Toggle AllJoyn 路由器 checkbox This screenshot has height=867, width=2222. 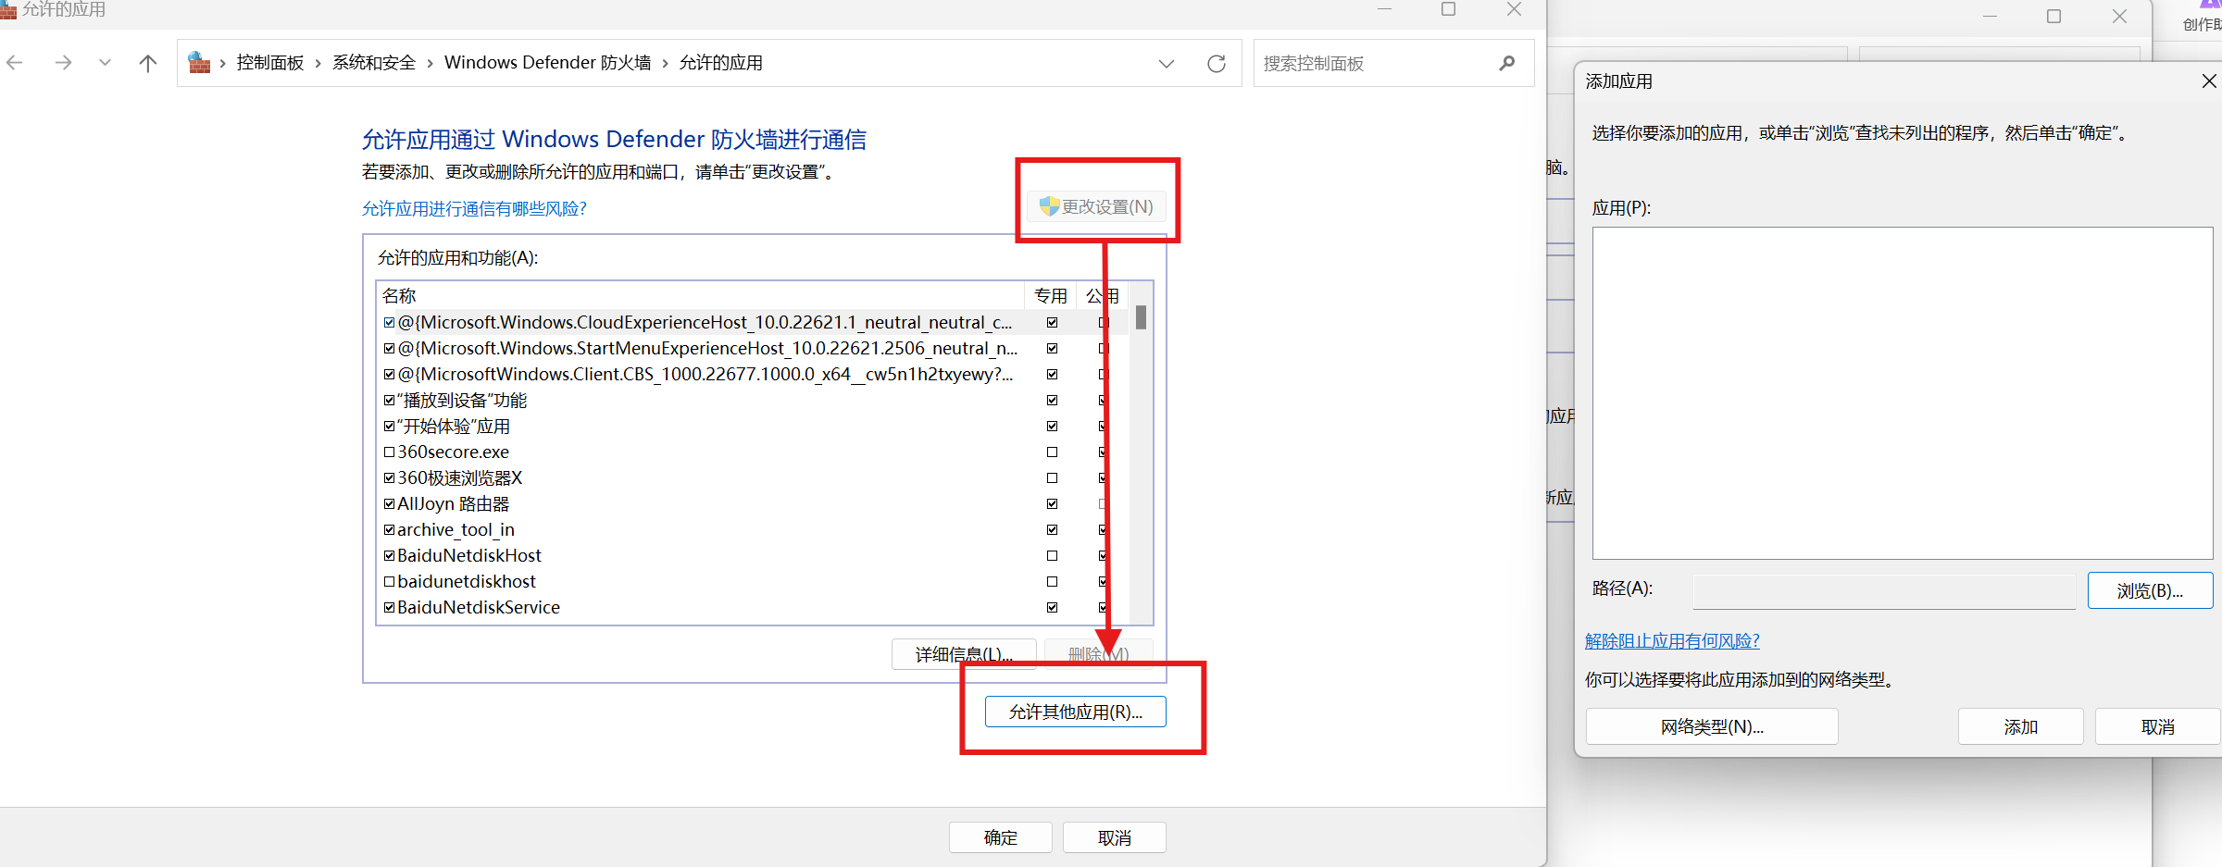pyautogui.click(x=390, y=504)
